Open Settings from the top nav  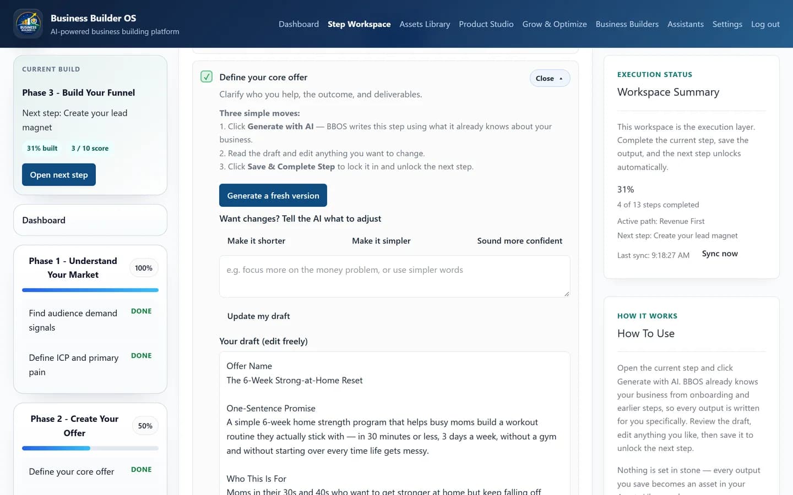[x=727, y=24]
